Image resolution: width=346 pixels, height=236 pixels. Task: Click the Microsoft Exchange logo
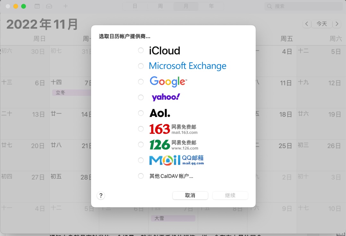[x=187, y=66]
